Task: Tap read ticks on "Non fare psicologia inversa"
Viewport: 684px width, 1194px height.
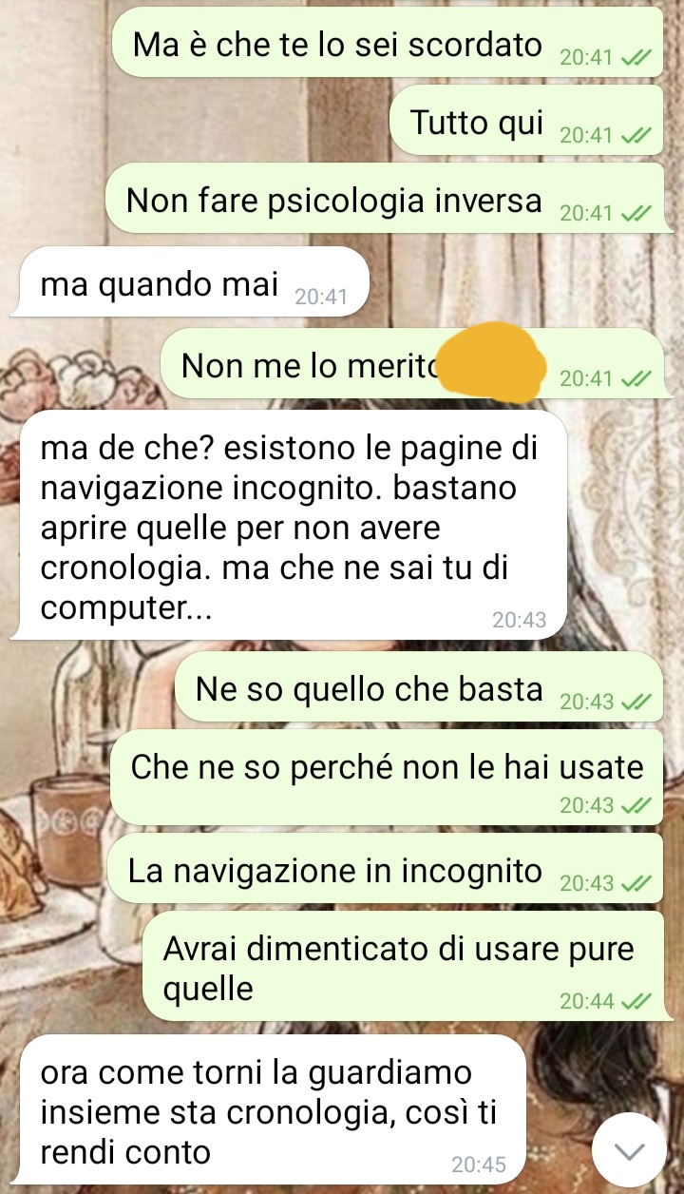Action: tap(636, 213)
